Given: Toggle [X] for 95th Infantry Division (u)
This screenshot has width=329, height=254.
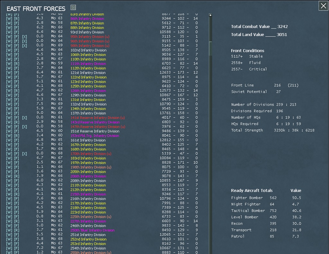Looking at the screenshot, I should tap(24, 37).
